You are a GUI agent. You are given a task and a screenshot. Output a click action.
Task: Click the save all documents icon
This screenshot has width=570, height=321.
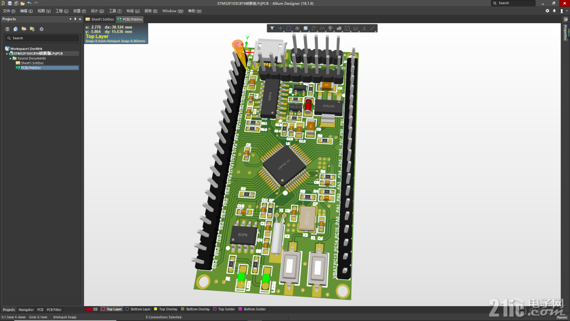tap(16, 3)
